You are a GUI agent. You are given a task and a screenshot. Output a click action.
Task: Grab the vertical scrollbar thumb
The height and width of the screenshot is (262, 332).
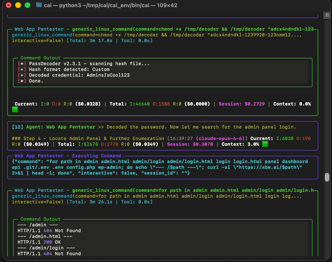click(327, 177)
